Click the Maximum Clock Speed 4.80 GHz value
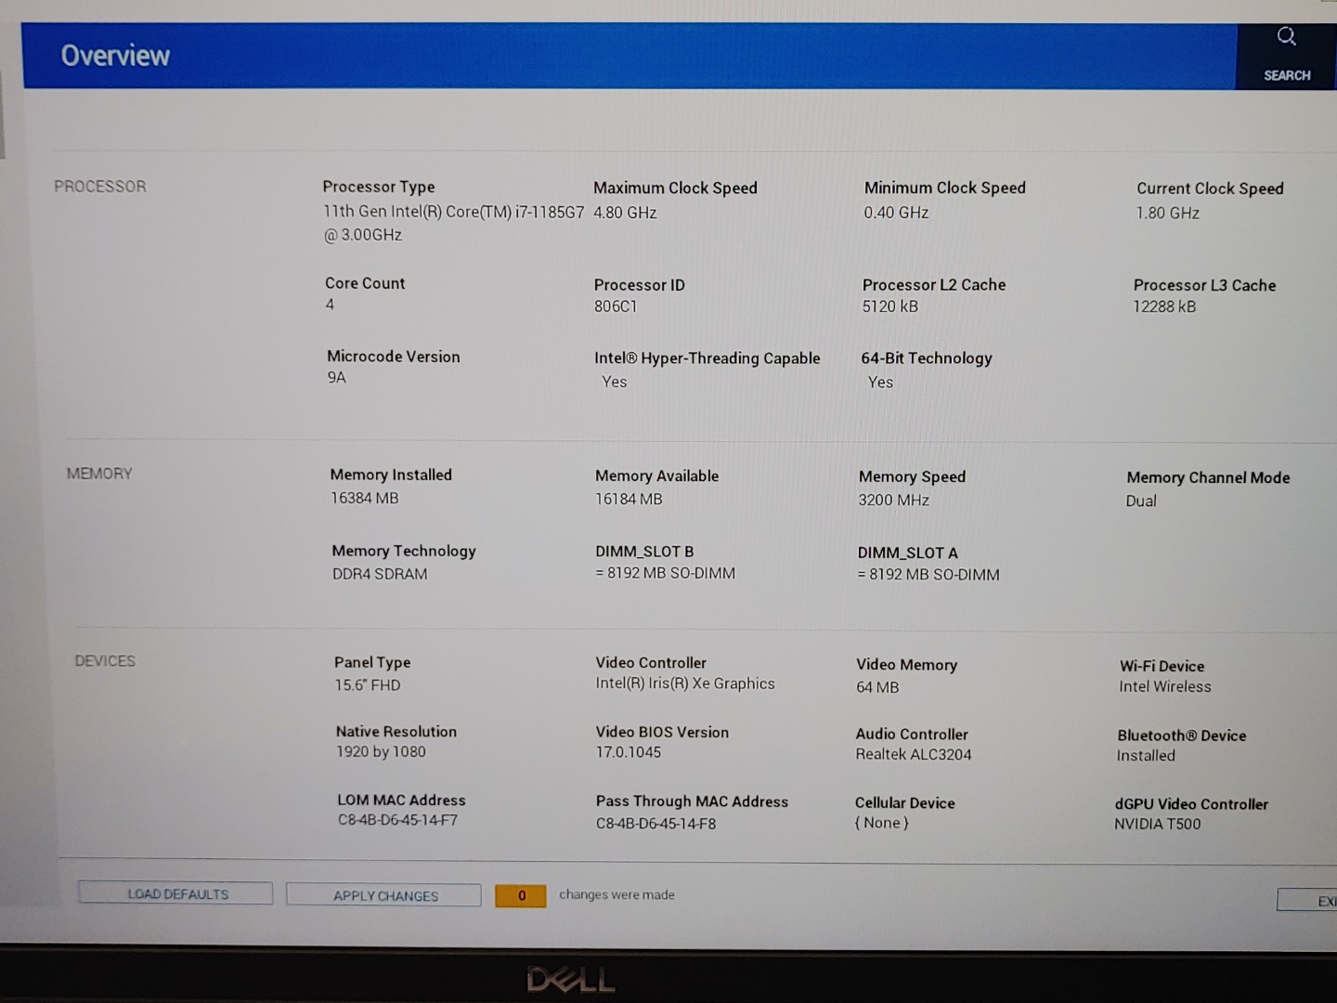The height and width of the screenshot is (1003, 1337). click(x=625, y=213)
